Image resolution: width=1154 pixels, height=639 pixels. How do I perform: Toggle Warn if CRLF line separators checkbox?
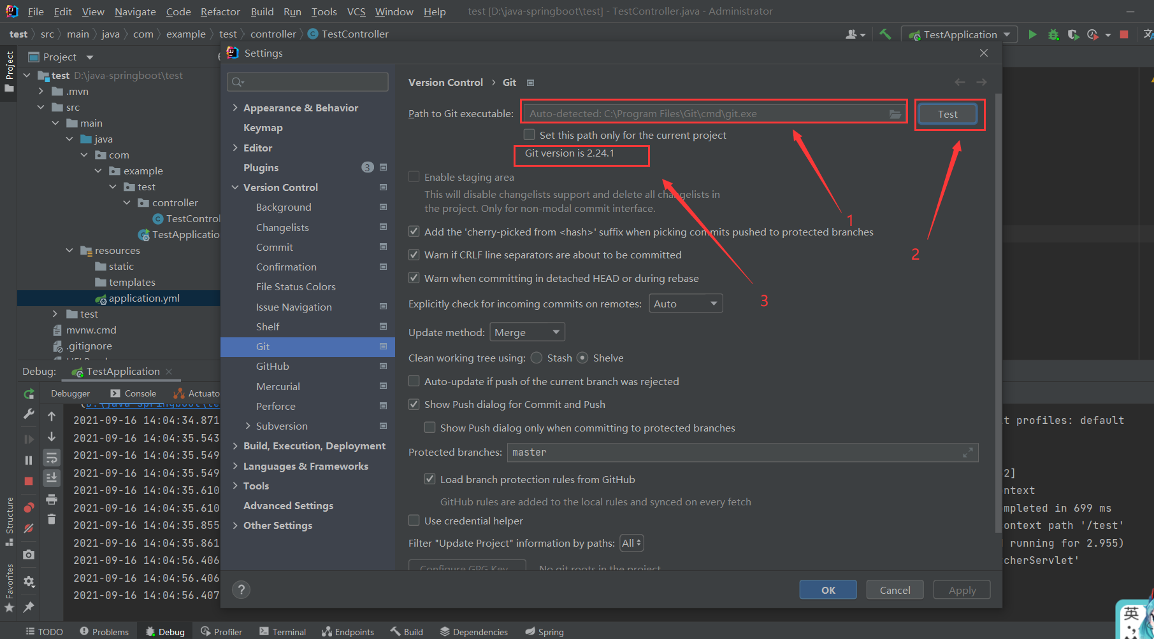tap(414, 255)
